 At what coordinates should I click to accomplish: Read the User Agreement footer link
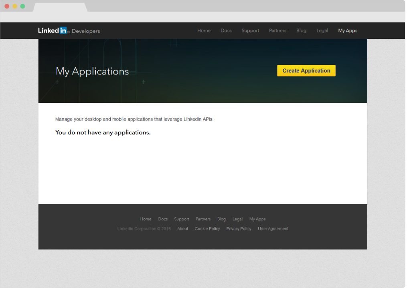click(x=273, y=229)
